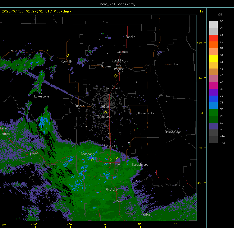This screenshot has width=234, height=228.
Task: Click the Okotoks town label
Action: pyautogui.click(x=112, y=190)
